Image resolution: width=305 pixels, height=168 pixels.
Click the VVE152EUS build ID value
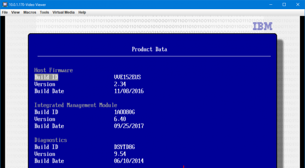point(128,77)
